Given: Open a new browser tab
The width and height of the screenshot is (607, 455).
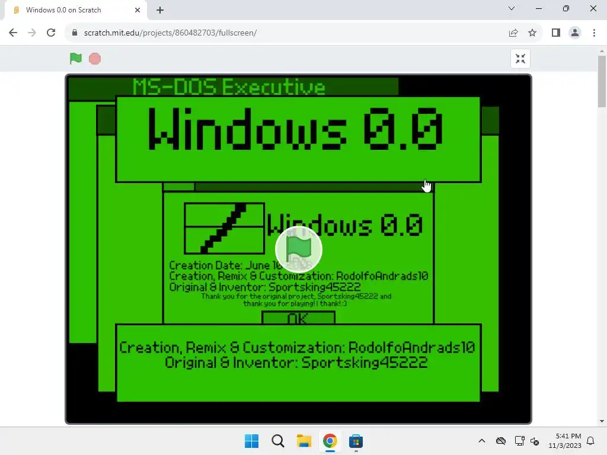Looking at the screenshot, I should tap(160, 10).
